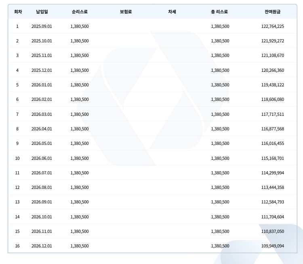
Task: Click round number 10 in 회차 column
Action: (17, 158)
